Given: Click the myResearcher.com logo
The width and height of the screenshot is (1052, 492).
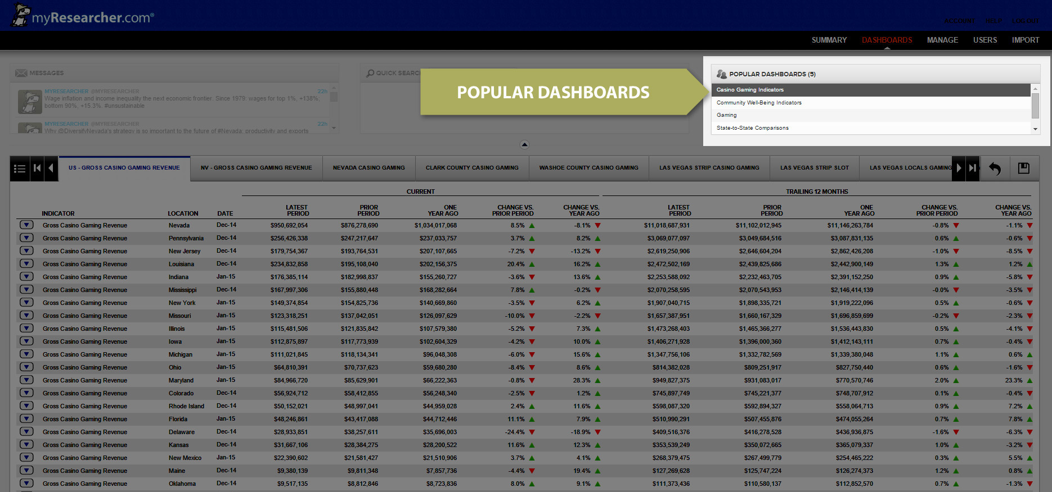Looking at the screenshot, I should pos(83,15).
